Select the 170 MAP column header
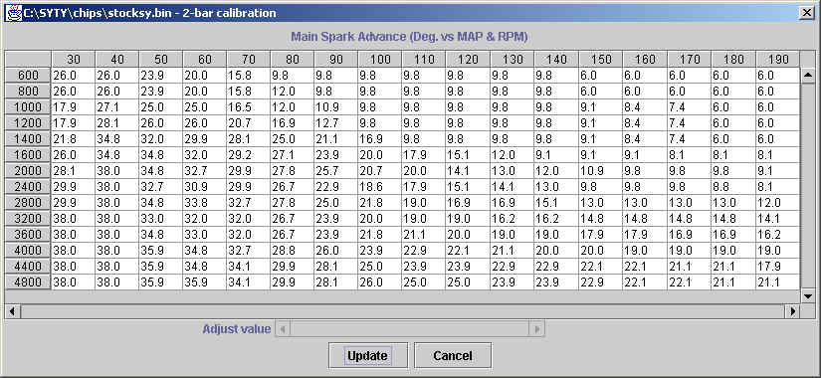 [689, 59]
